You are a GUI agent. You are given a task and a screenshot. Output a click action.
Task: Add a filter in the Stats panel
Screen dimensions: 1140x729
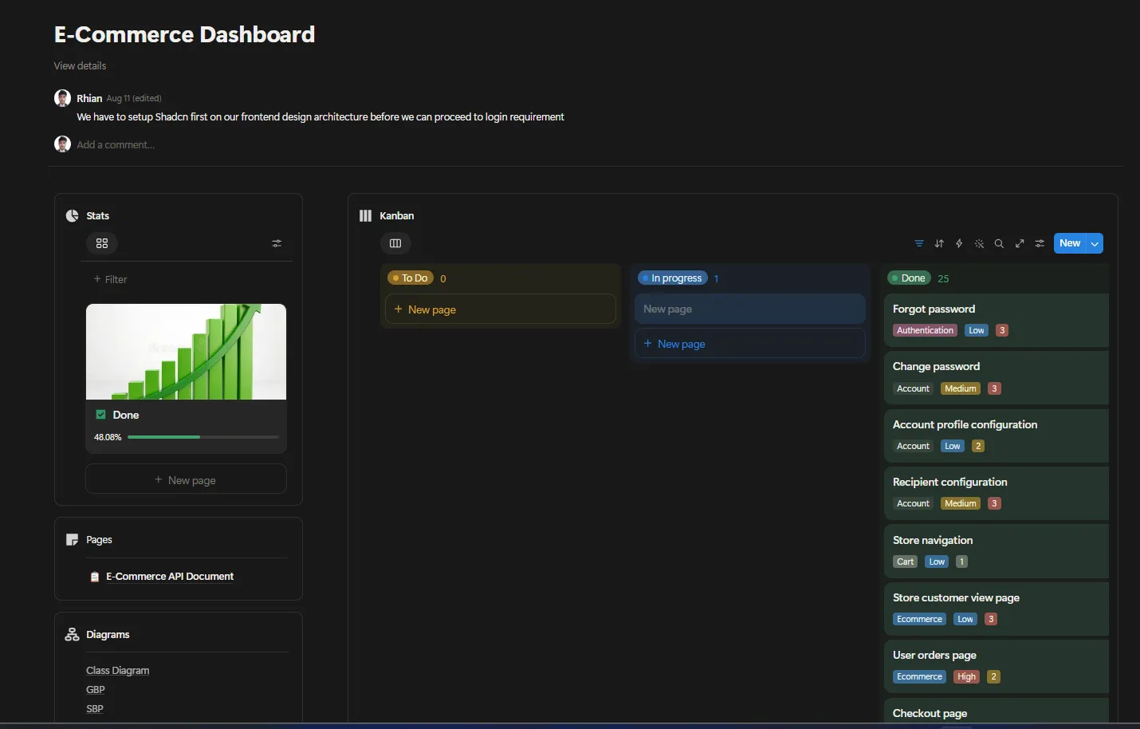click(110, 279)
